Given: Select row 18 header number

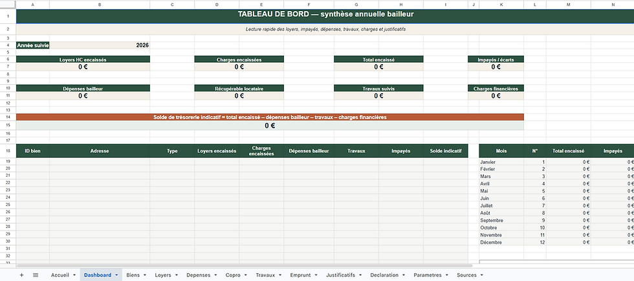Looking at the screenshot, I should click(x=8, y=151).
